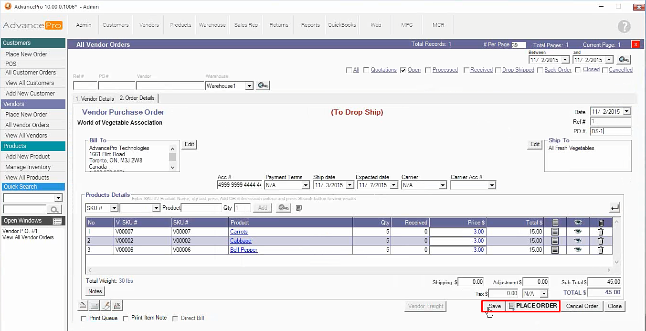
Task: Open the Reports menu in the top bar
Action: 310,25
